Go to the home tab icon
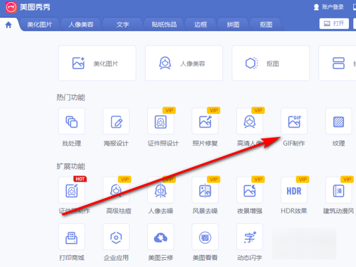The image size is (356, 267). 8,25
